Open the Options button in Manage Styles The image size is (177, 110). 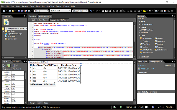pos(169,65)
